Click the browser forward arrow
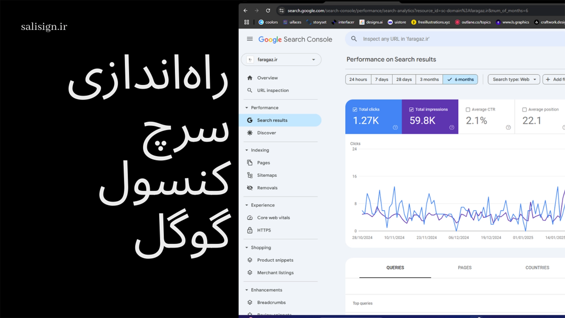565x318 pixels. (257, 11)
